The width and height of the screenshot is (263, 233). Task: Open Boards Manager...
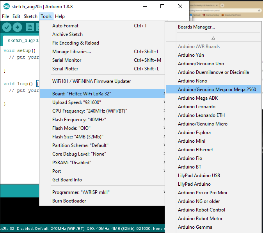tap(196, 27)
